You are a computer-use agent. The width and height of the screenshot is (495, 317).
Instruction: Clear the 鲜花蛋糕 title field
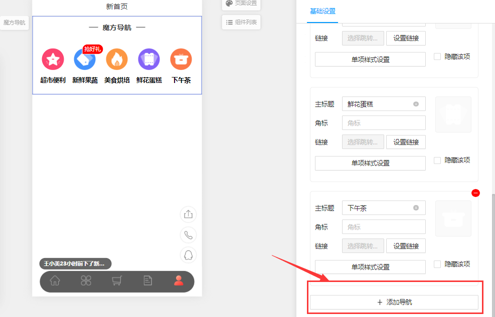(416, 104)
